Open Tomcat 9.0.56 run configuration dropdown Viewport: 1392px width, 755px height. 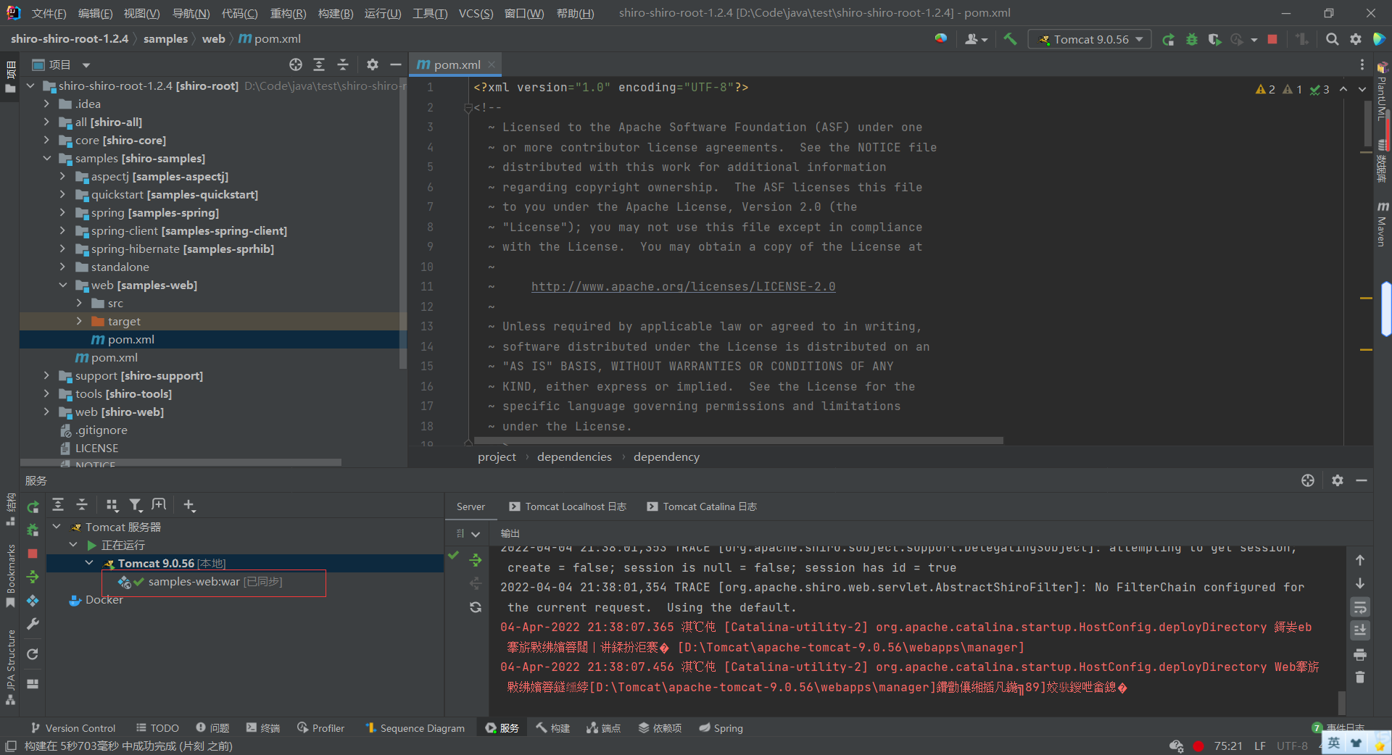[x=1090, y=40]
